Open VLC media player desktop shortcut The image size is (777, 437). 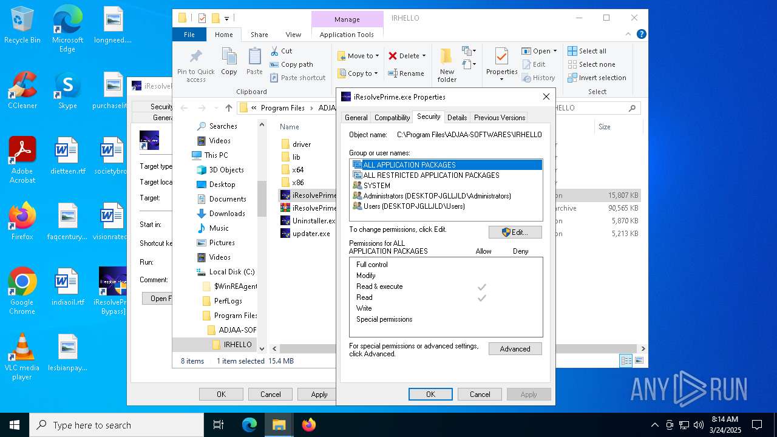click(x=22, y=357)
